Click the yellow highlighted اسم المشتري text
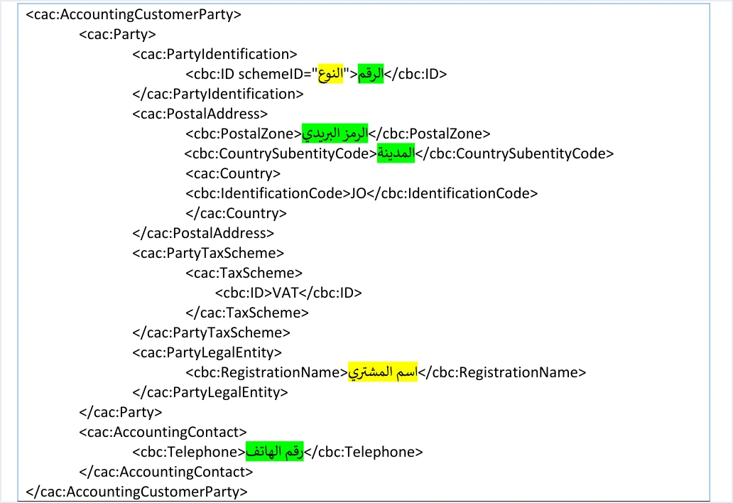 (383, 372)
